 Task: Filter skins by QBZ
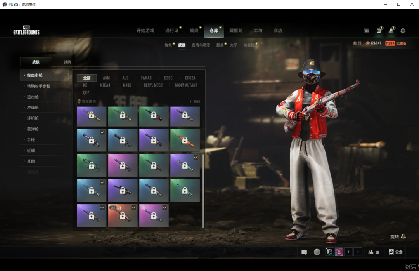tap(86, 92)
